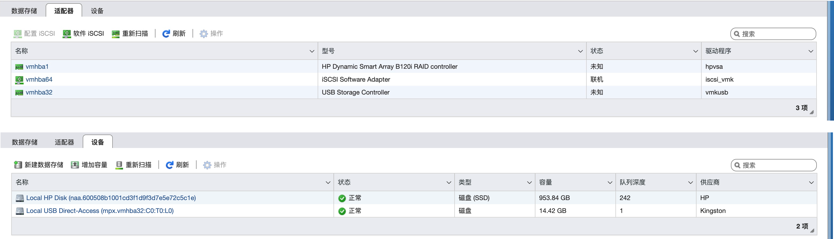Click the Local HP Disk drive icon
The width and height of the screenshot is (834, 239).
20,198
